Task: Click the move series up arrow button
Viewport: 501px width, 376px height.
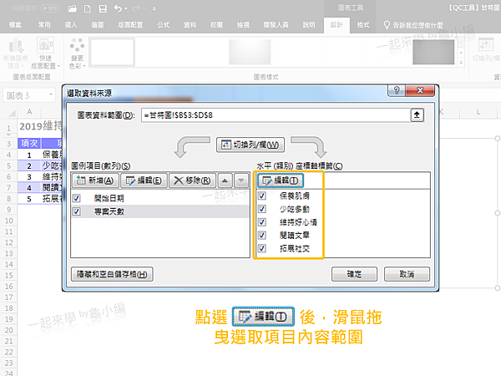Action: [x=225, y=180]
